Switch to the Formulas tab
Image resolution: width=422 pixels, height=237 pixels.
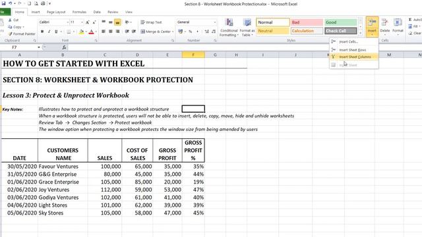pos(79,12)
